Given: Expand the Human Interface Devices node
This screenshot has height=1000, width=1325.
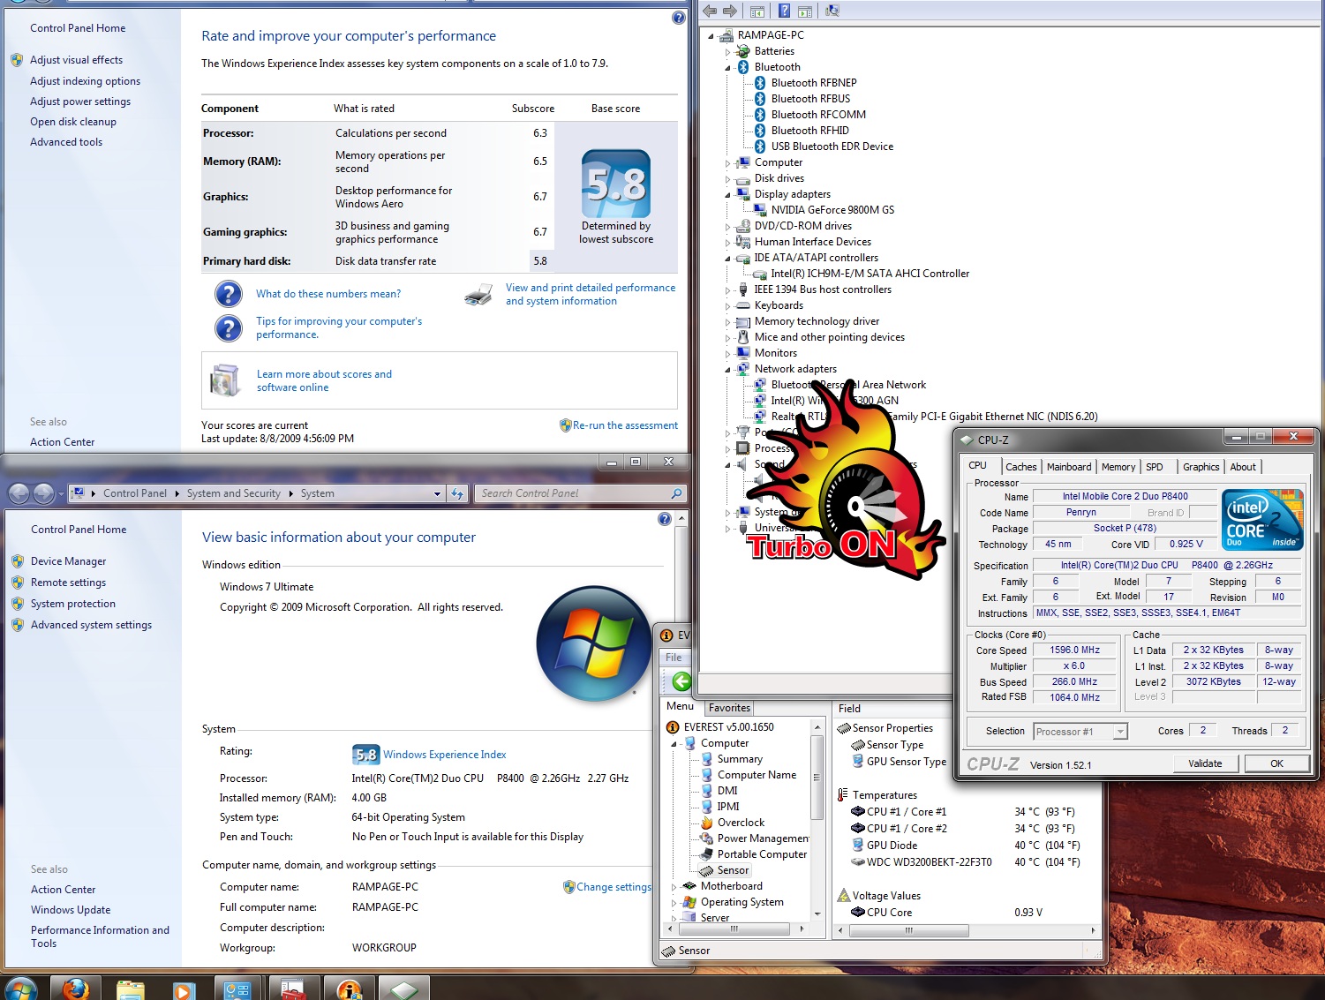Looking at the screenshot, I should point(728,242).
